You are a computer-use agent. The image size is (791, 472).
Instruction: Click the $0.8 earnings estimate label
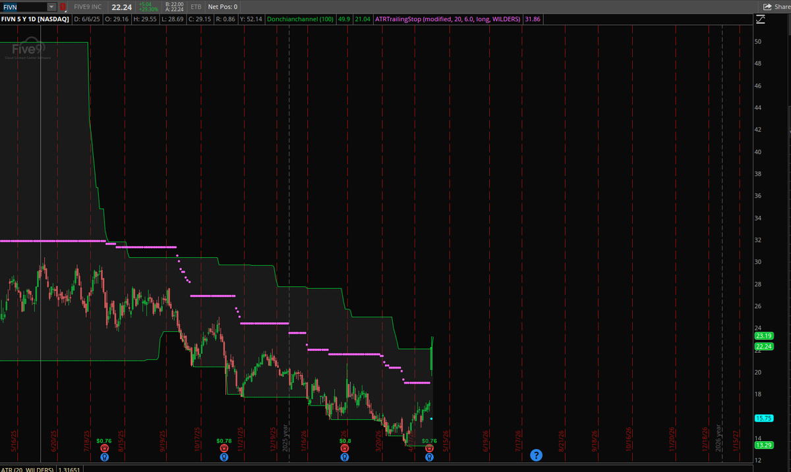[344, 440]
